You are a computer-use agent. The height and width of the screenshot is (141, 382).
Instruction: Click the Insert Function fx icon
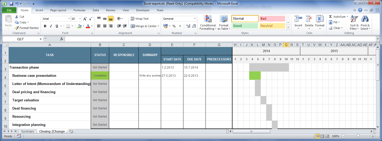pos(62,39)
